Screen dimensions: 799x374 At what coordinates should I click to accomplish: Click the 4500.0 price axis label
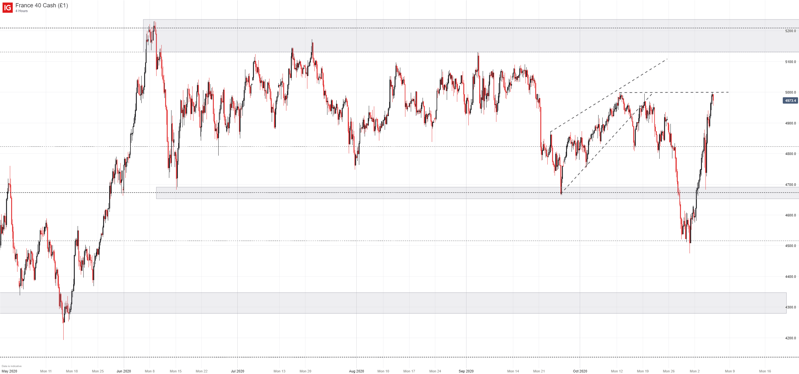pyautogui.click(x=790, y=246)
